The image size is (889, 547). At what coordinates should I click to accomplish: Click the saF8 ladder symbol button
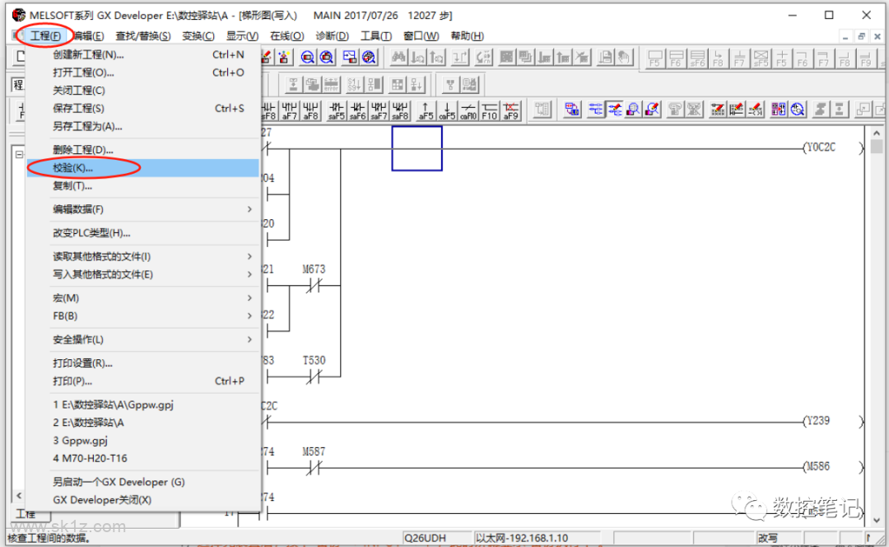[x=400, y=110]
